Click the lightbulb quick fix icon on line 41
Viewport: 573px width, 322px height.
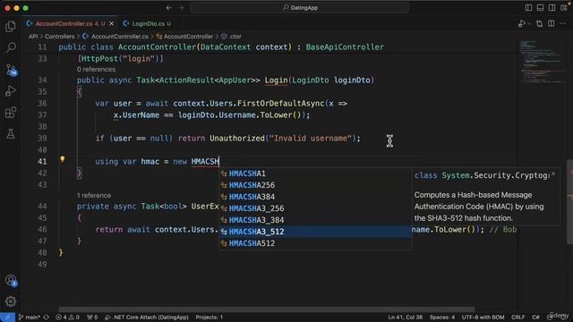(63, 159)
